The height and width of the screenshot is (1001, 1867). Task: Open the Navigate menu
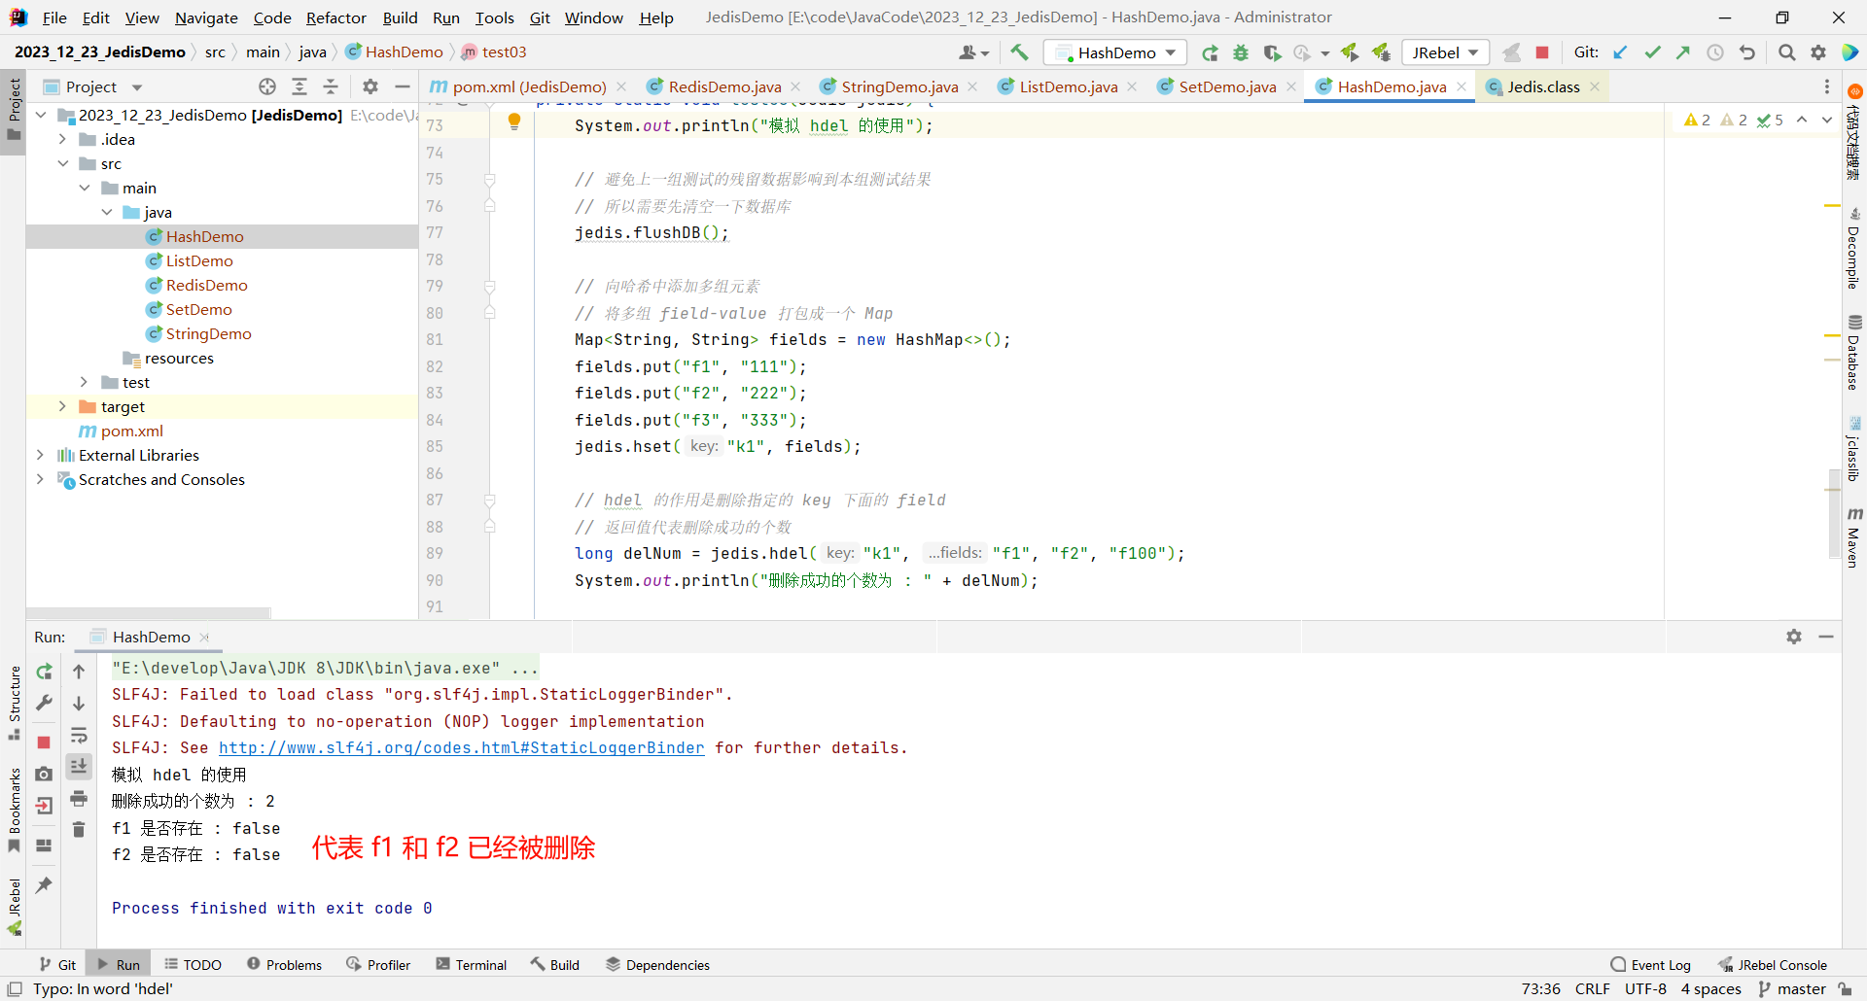206,17
